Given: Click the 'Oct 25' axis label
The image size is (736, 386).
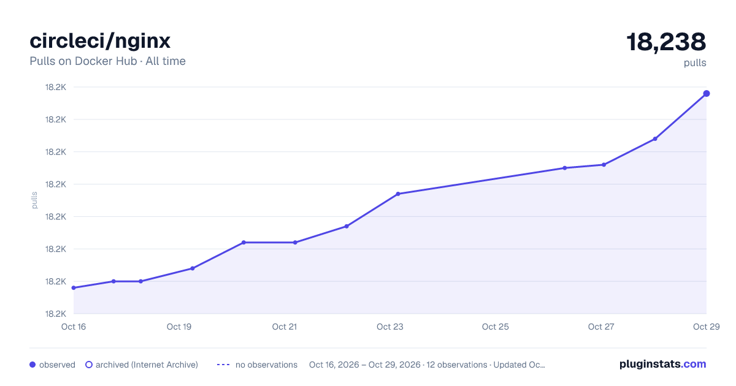Looking at the screenshot, I should tap(496, 327).
